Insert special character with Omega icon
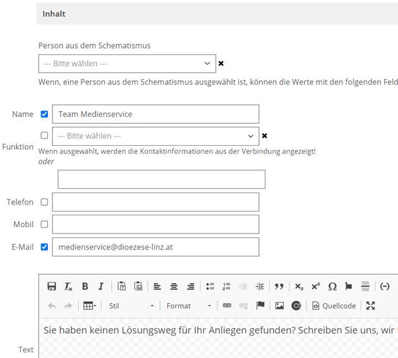Screen dimensions: 398x358 [332, 286]
